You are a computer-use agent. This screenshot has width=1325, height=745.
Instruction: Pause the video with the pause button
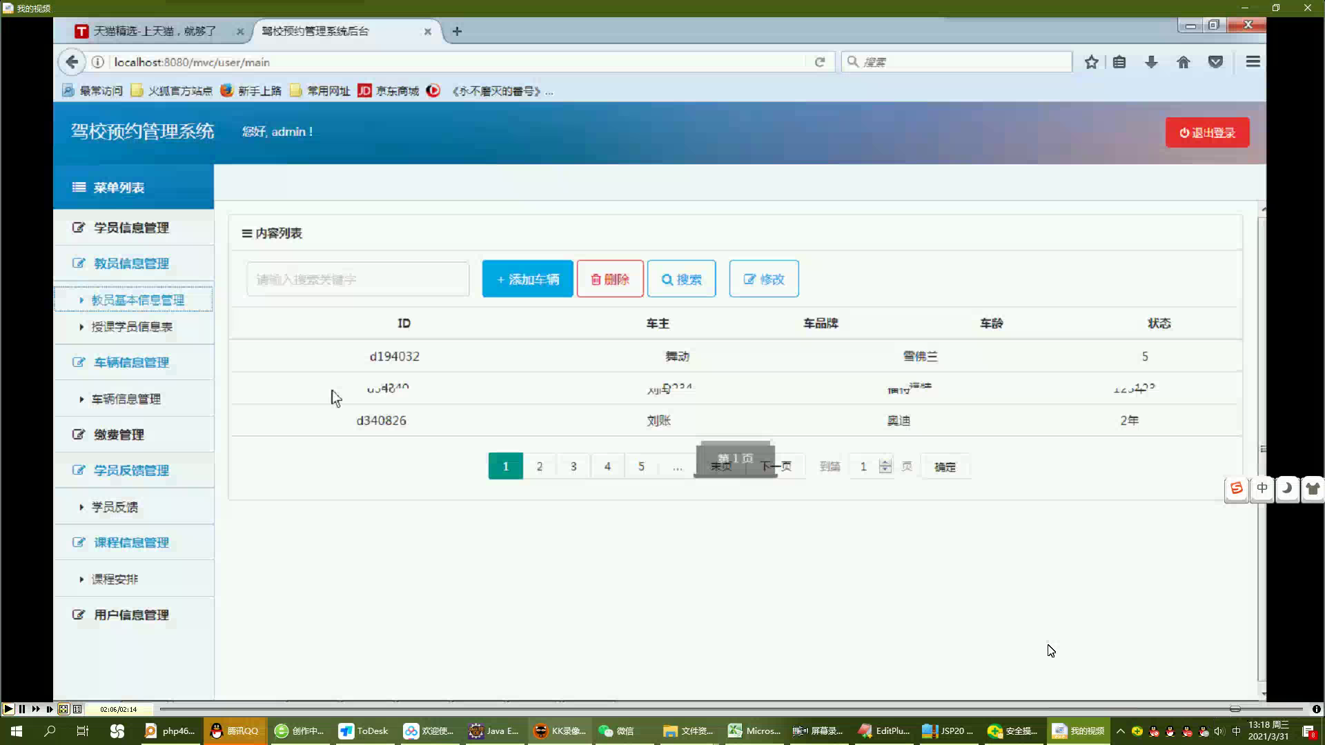pyautogui.click(x=22, y=709)
